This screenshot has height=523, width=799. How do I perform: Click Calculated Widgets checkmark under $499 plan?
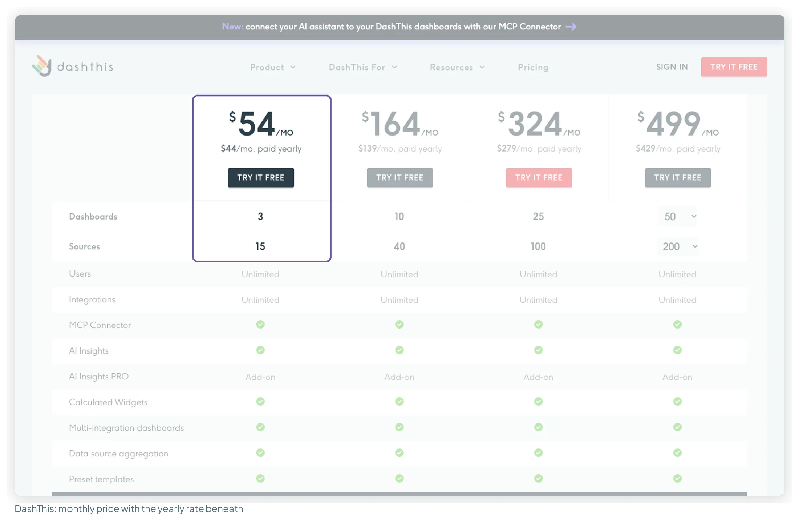point(677,401)
